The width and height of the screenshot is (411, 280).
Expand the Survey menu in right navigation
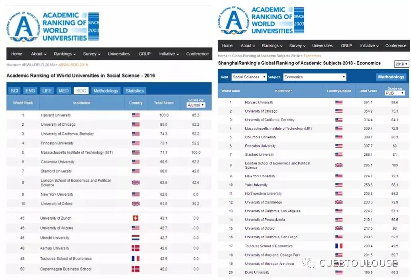[x=297, y=46]
